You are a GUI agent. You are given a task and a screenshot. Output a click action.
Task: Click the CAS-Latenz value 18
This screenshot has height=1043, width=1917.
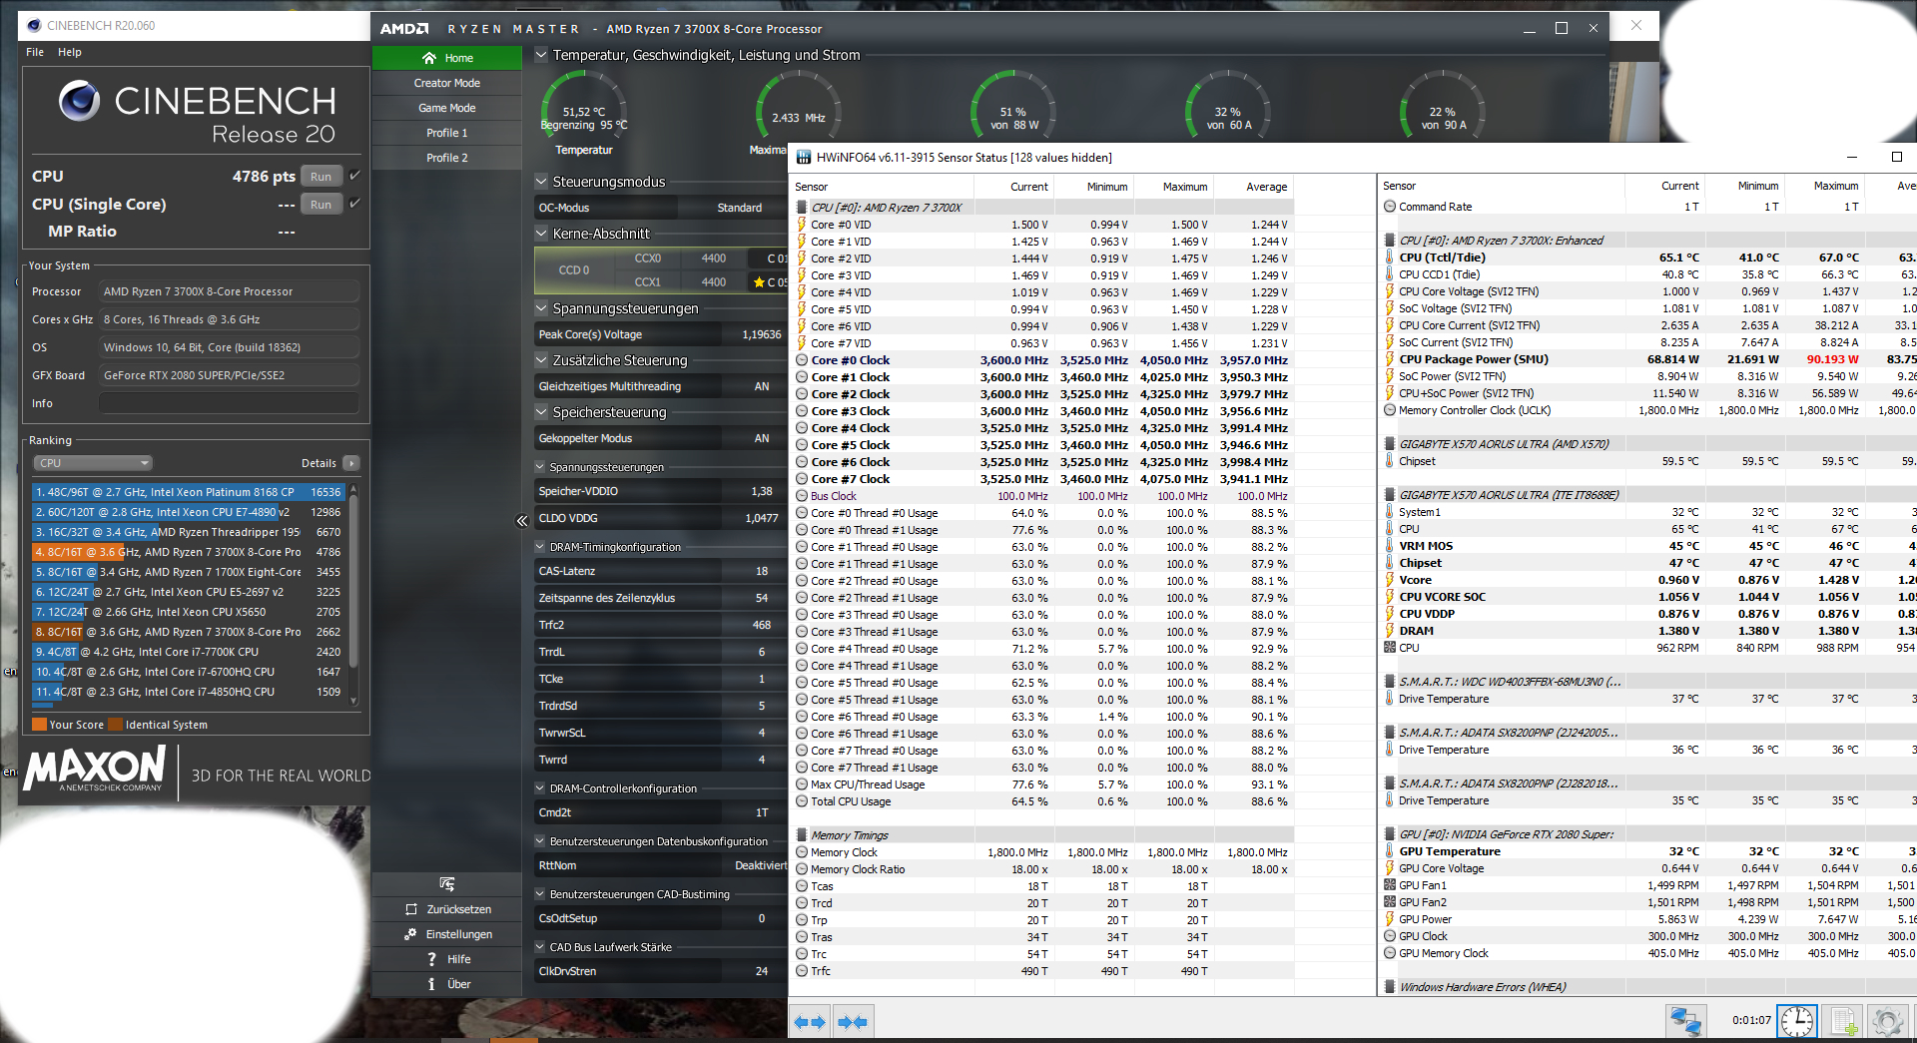point(762,571)
